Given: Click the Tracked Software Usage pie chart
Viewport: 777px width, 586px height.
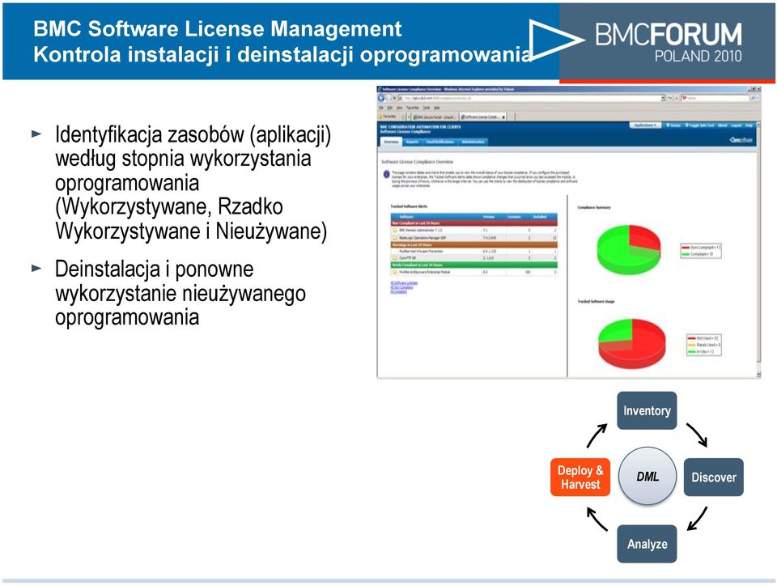Looking at the screenshot, I should (632, 343).
